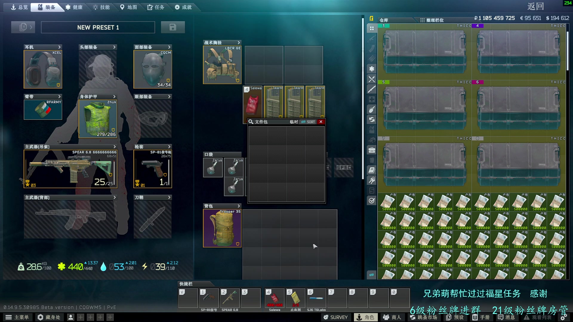Screen dimensions: 573x322
Task: Select SPEAR 6.8 in quick bar slot 2
Action: pyautogui.click(x=230, y=298)
